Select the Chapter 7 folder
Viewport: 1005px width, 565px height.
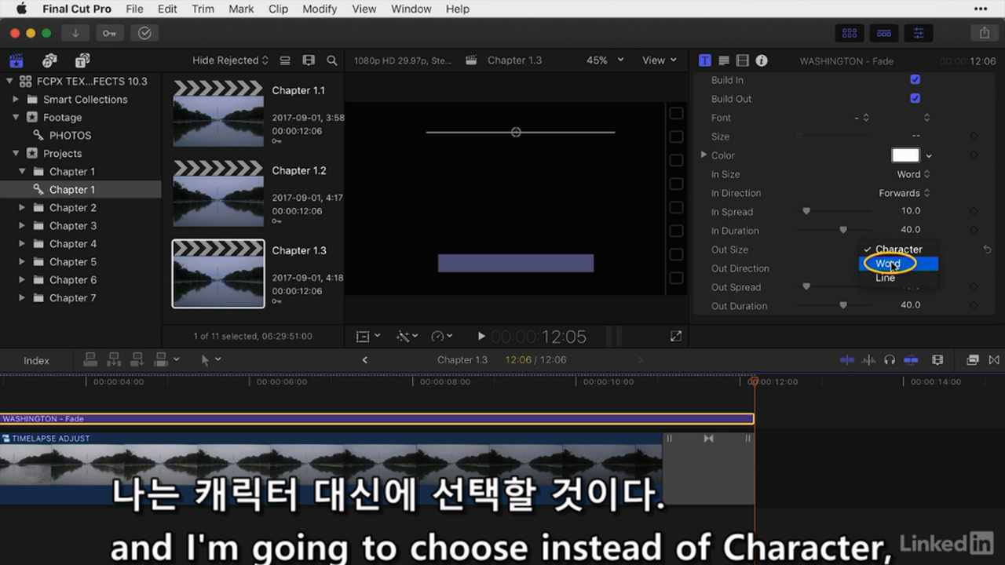(72, 298)
